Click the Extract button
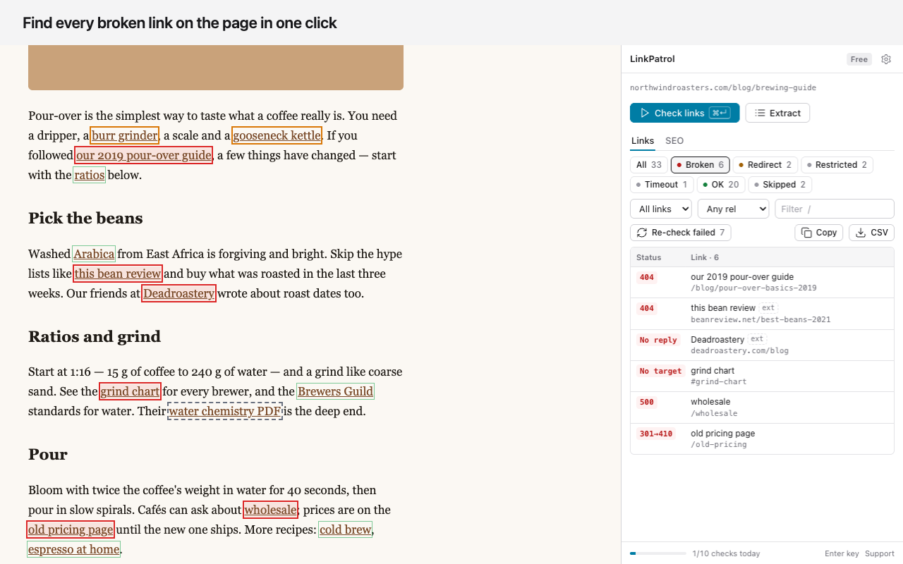The image size is (903, 564). click(777, 113)
